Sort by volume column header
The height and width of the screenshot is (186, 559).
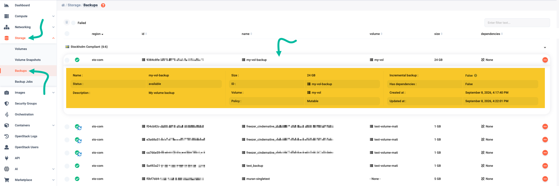376,34
